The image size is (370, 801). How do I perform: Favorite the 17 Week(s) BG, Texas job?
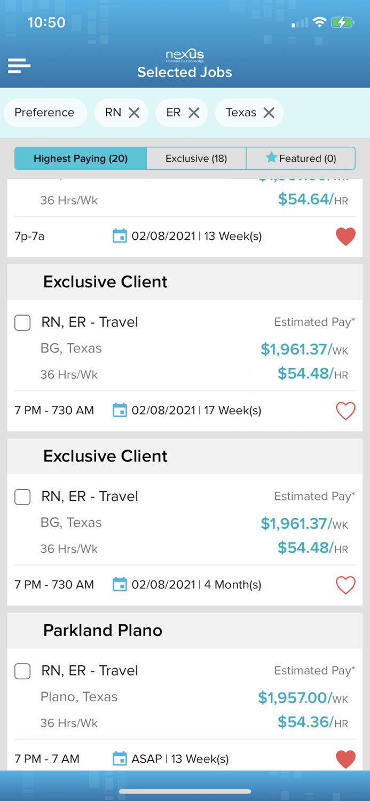click(345, 411)
